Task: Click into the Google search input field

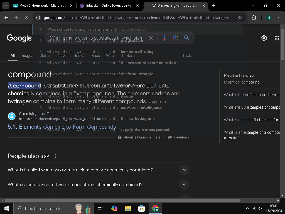Action: (97, 38)
